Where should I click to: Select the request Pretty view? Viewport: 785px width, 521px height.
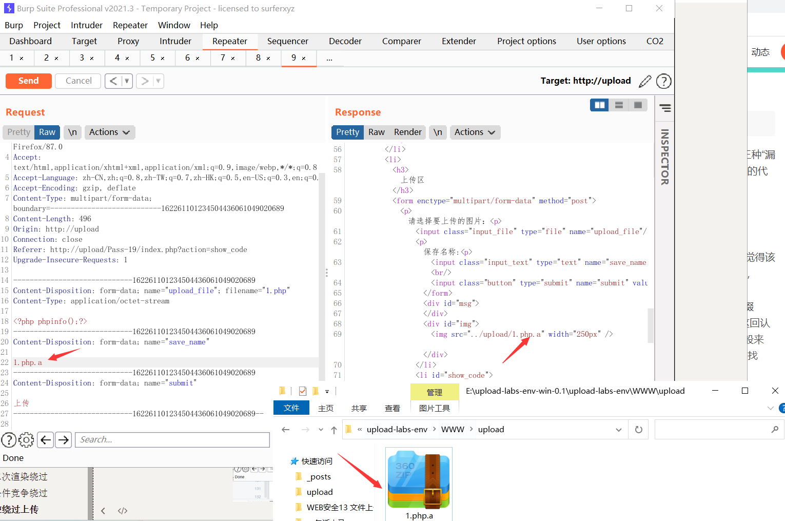[19, 132]
